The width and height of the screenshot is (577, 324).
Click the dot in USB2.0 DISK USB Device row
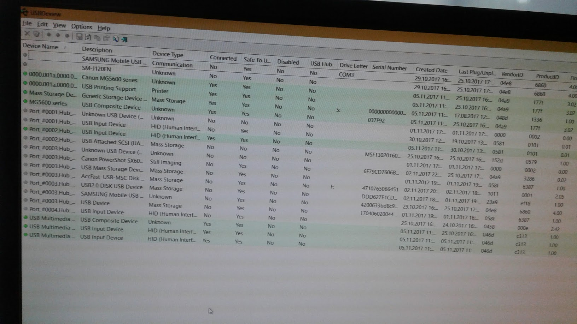coord(25,182)
